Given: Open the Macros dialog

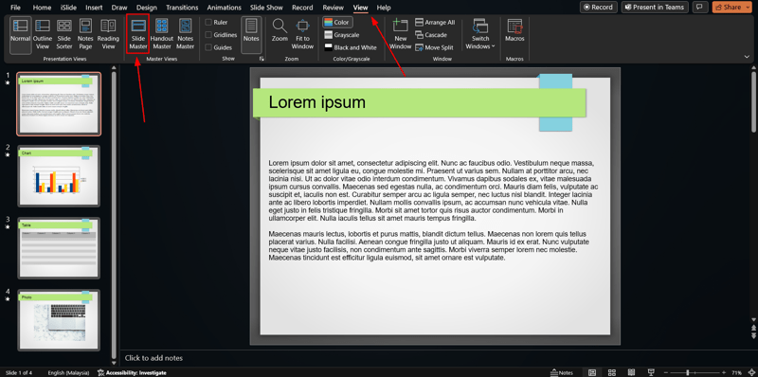Looking at the screenshot, I should pyautogui.click(x=514, y=30).
